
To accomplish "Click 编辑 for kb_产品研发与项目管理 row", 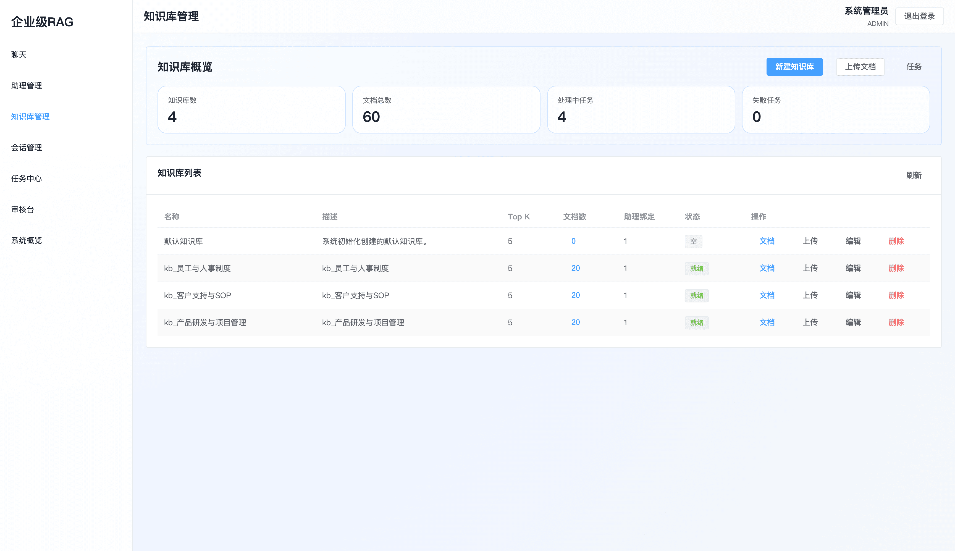I will point(853,322).
